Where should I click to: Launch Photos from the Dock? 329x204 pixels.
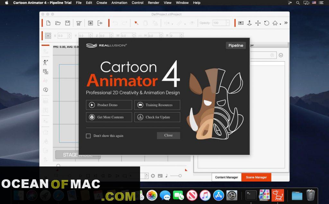point(152,195)
